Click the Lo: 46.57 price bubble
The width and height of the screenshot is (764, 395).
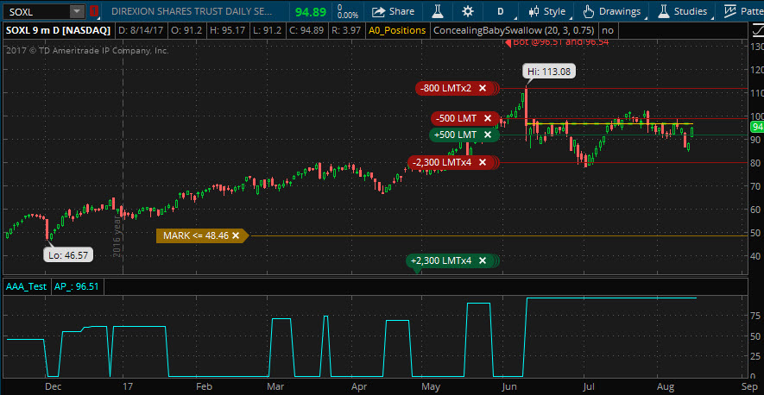point(68,254)
